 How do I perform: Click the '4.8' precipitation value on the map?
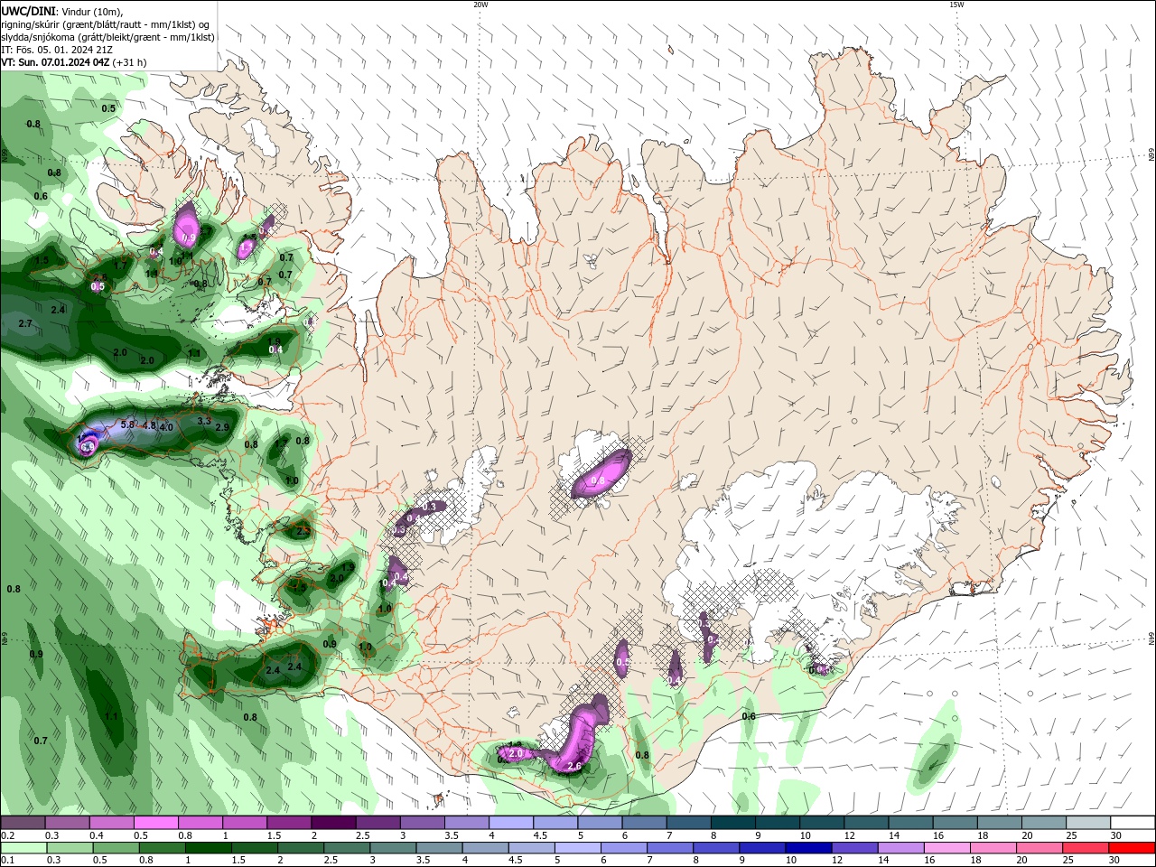coord(149,425)
